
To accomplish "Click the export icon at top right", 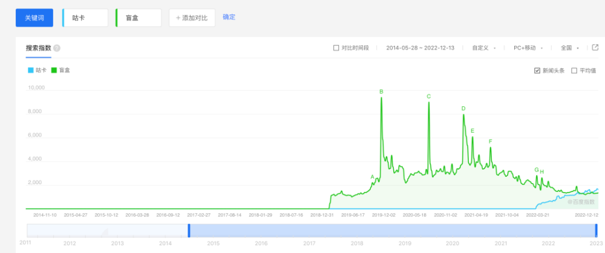I will click(595, 48).
